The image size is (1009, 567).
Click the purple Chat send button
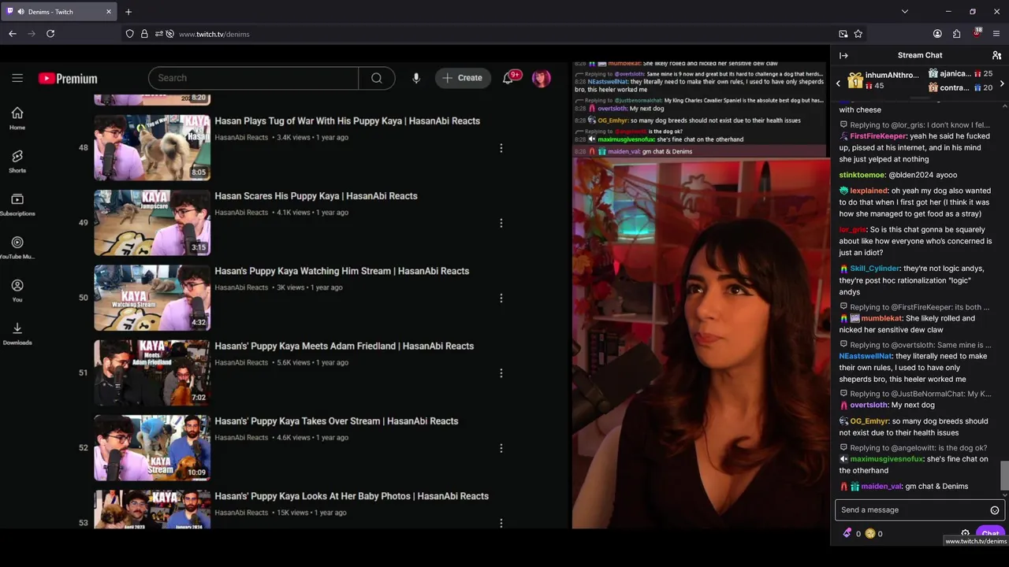tap(990, 533)
